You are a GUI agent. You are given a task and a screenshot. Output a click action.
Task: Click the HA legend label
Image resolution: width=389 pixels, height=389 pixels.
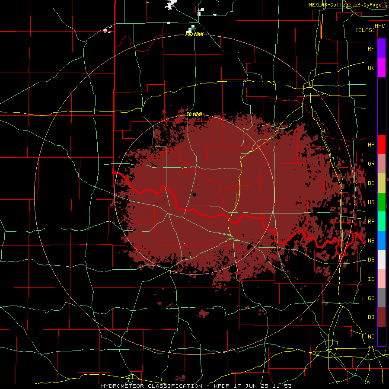tap(371, 145)
